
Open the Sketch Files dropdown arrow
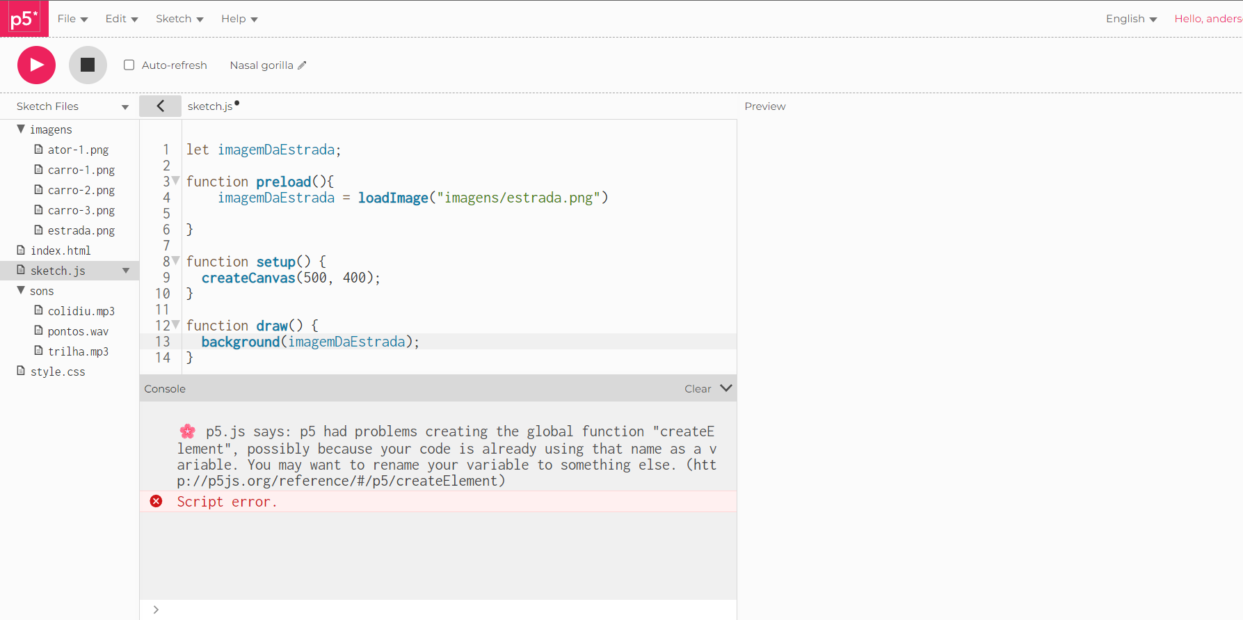point(125,107)
